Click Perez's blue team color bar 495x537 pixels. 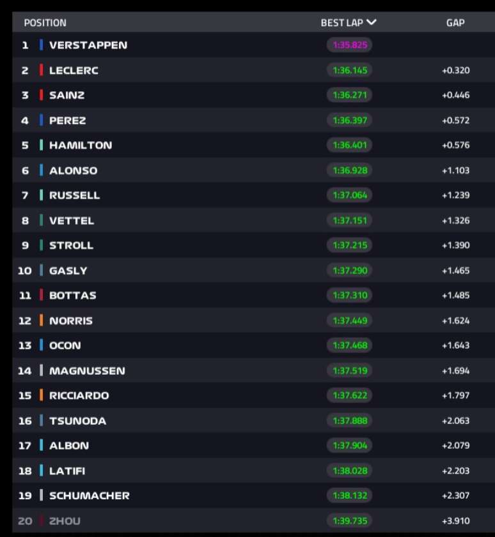(41, 120)
